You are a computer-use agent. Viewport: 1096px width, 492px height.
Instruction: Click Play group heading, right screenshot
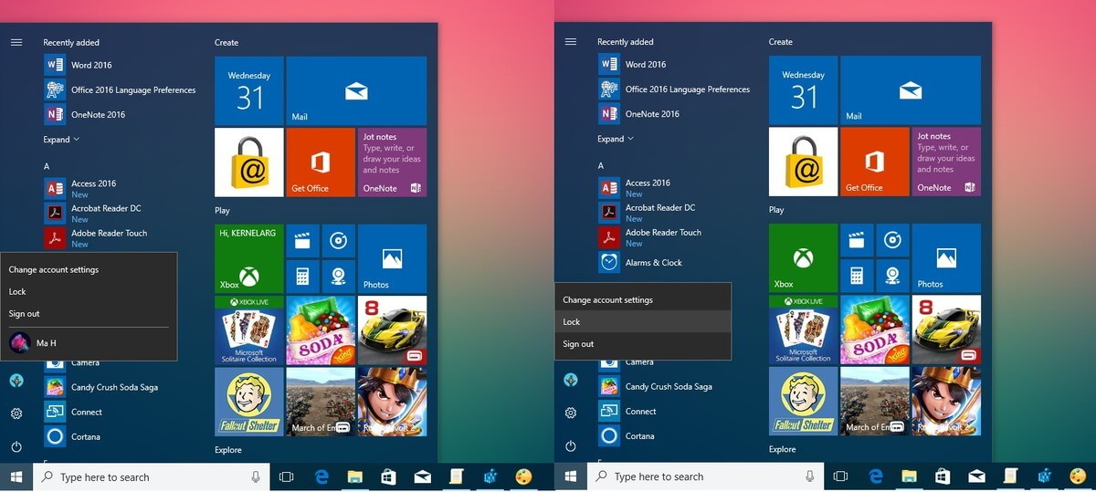776,209
